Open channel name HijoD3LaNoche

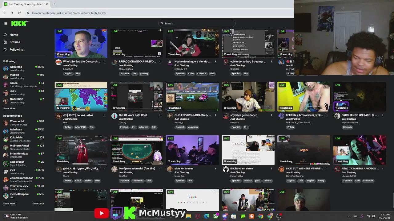(x=350, y=122)
